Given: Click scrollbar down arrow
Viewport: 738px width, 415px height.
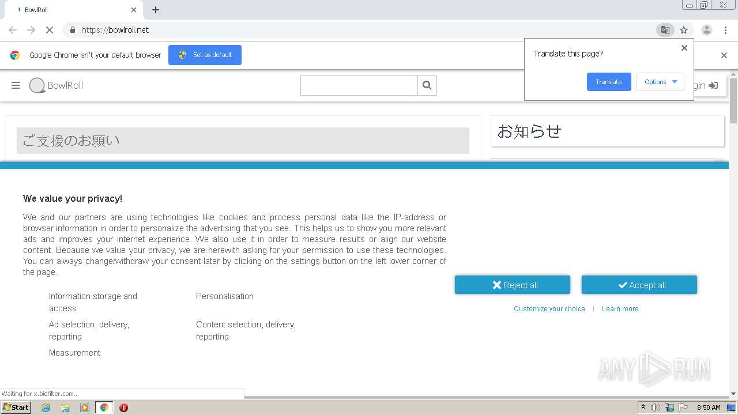Looking at the screenshot, I should [x=733, y=394].
